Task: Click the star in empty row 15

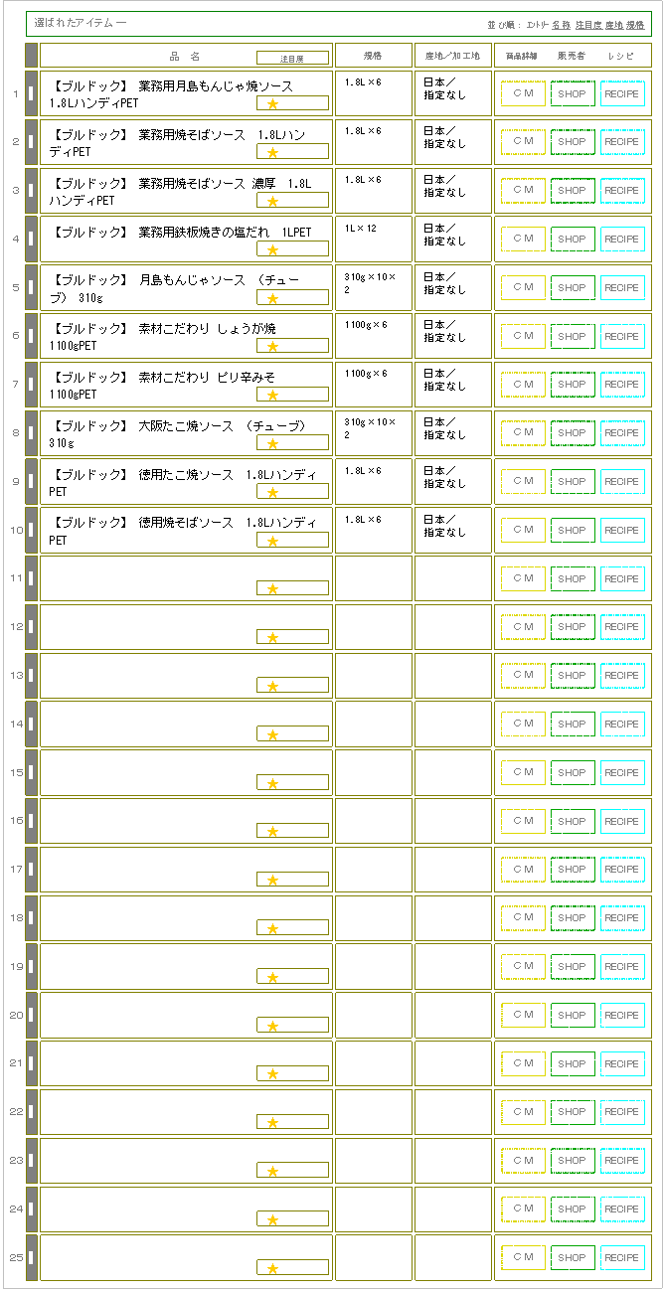Action: 272,783
